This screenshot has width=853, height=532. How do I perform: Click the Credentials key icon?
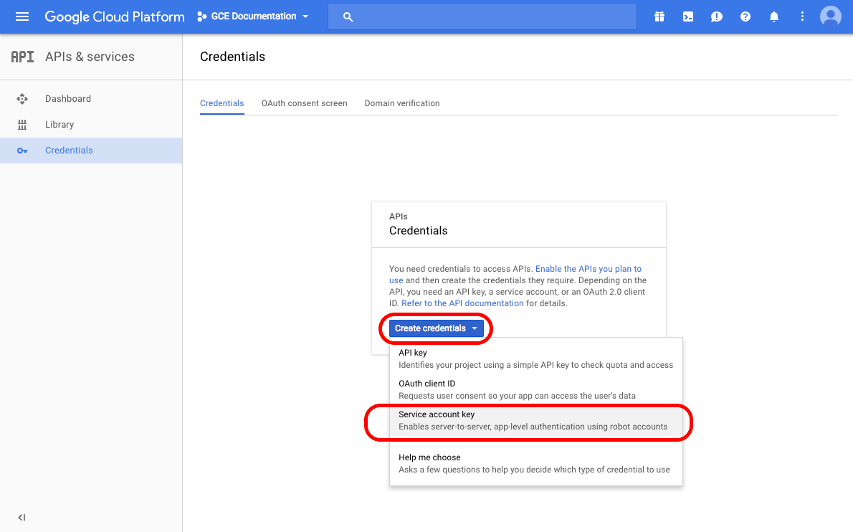coord(22,151)
